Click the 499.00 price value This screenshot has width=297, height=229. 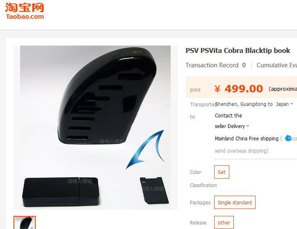244,89
